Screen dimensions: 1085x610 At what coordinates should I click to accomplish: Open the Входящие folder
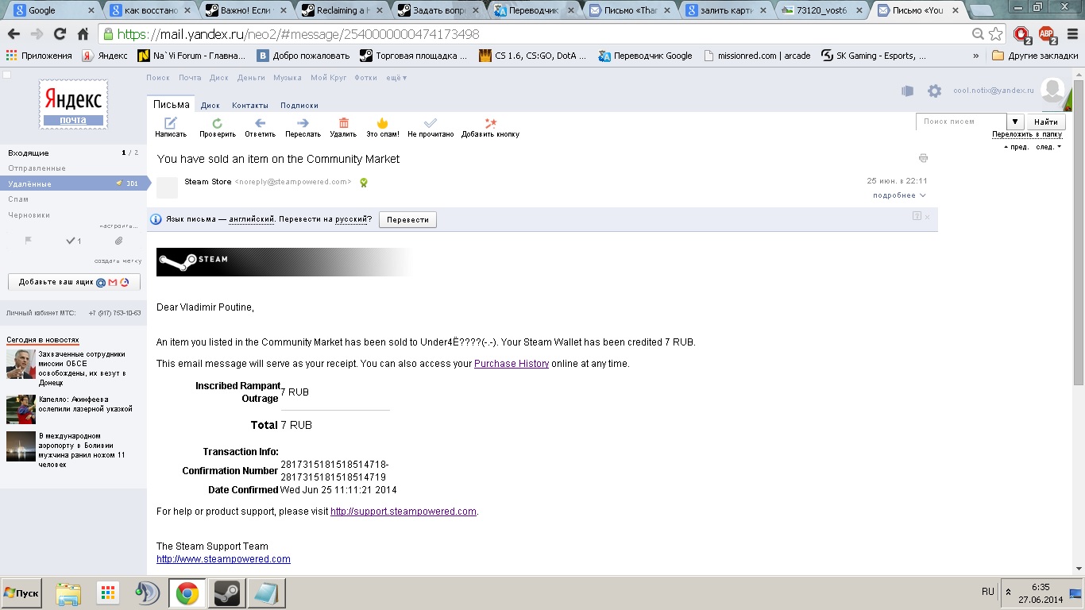point(29,152)
